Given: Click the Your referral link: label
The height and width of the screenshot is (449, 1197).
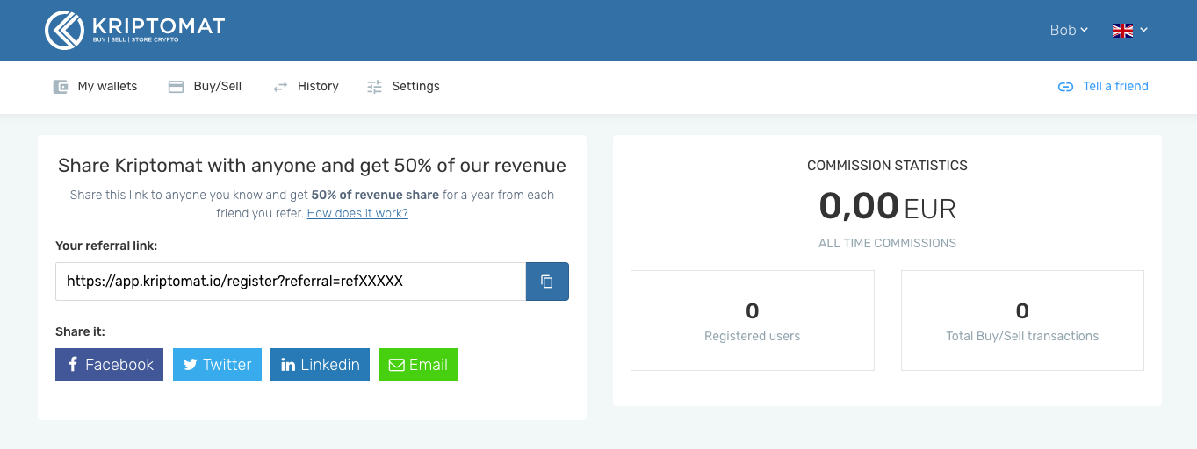Looking at the screenshot, I should point(106,246).
